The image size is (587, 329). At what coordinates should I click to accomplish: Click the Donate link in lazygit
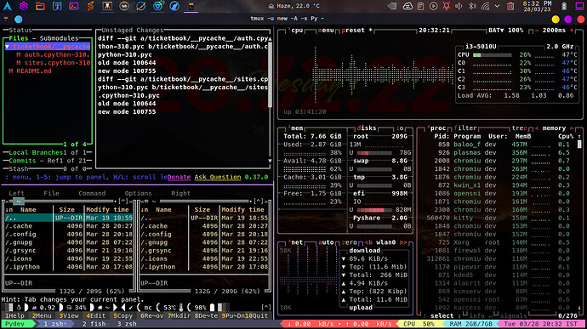(179, 177)
